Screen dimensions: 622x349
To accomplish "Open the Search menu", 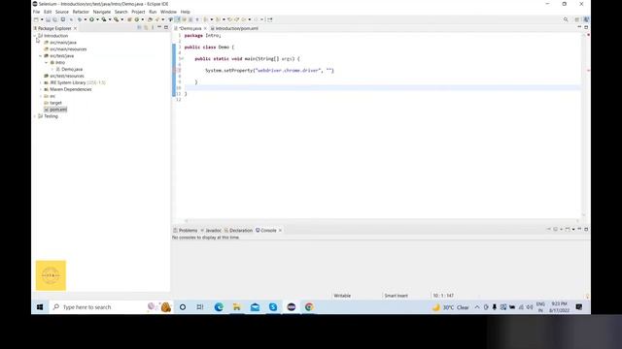I will (121, 12).
